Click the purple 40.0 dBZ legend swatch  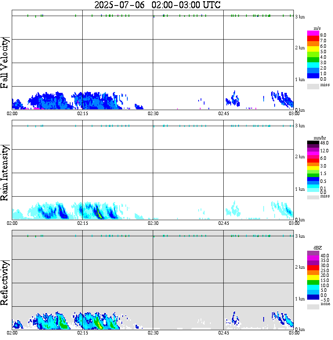(x=313, y=253)
